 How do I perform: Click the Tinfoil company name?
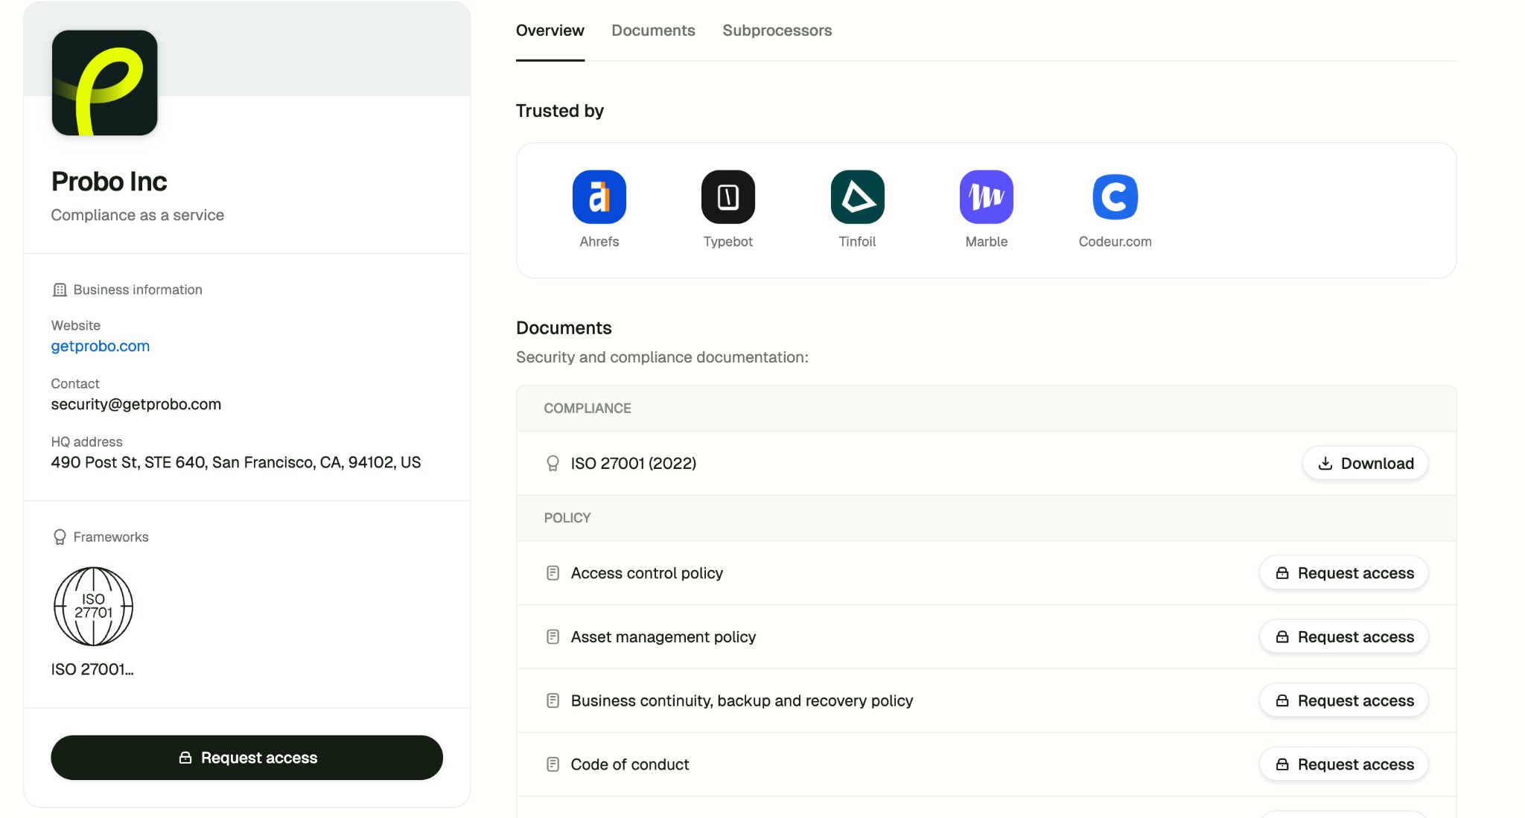coord(858,242)
